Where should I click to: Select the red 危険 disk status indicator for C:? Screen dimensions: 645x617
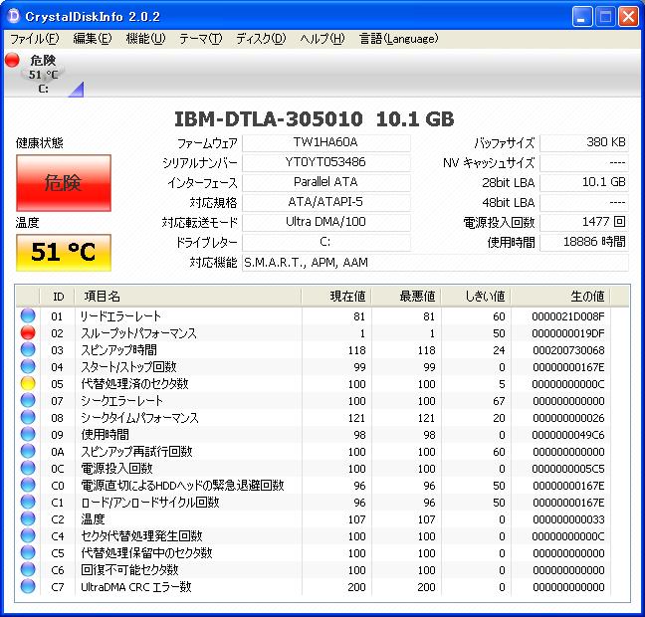tap(12, 60)
